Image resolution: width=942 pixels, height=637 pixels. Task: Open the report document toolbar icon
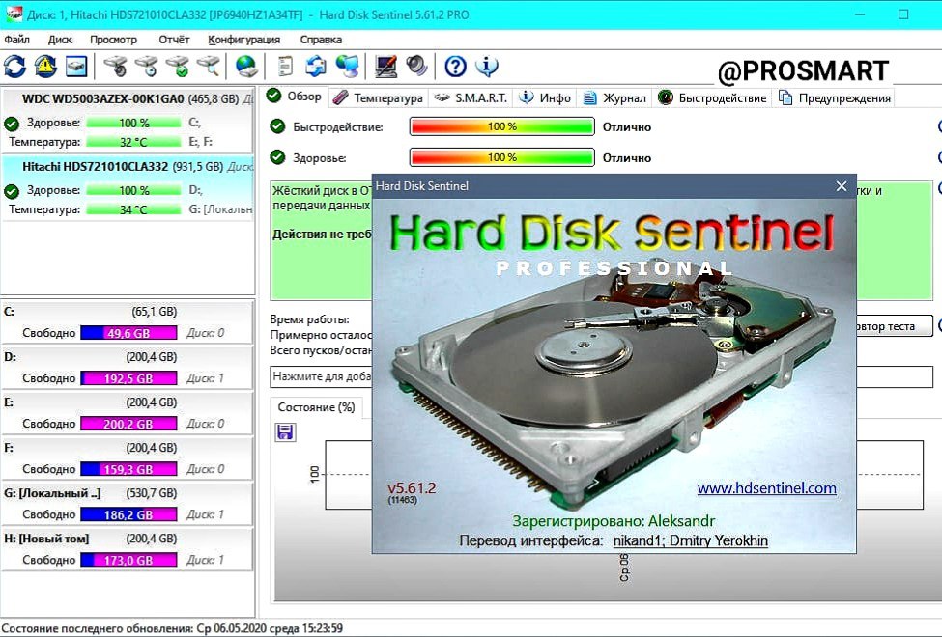coord(285,66)
